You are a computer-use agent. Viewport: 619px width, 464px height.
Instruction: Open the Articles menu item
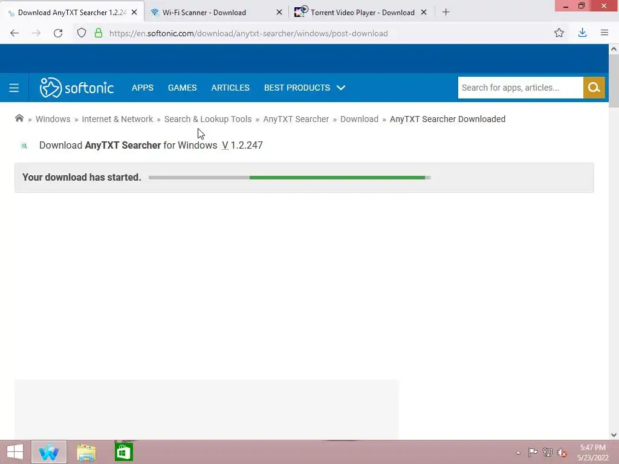230,88
